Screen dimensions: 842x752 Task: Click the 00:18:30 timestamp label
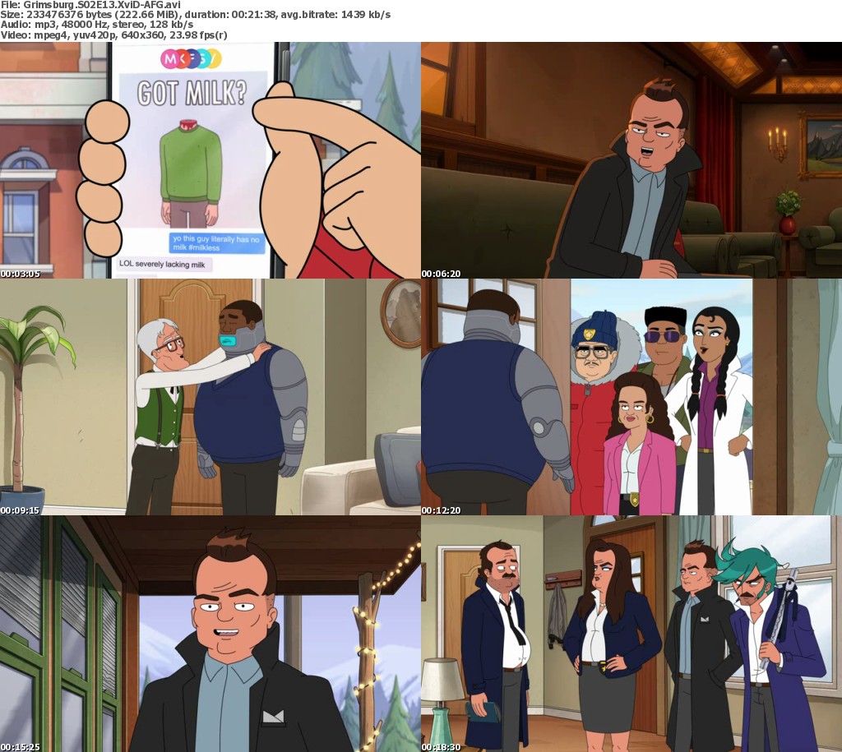click(442, 747)
